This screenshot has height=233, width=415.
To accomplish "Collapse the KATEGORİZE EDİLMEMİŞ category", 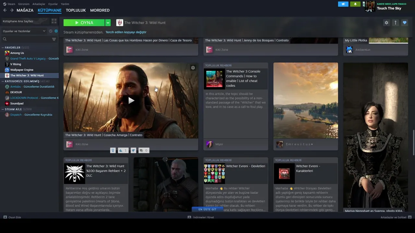I will click(3, 81).
